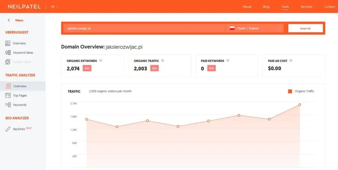
Task: Click the Domain Overview heading
Action: coord(102,47)
